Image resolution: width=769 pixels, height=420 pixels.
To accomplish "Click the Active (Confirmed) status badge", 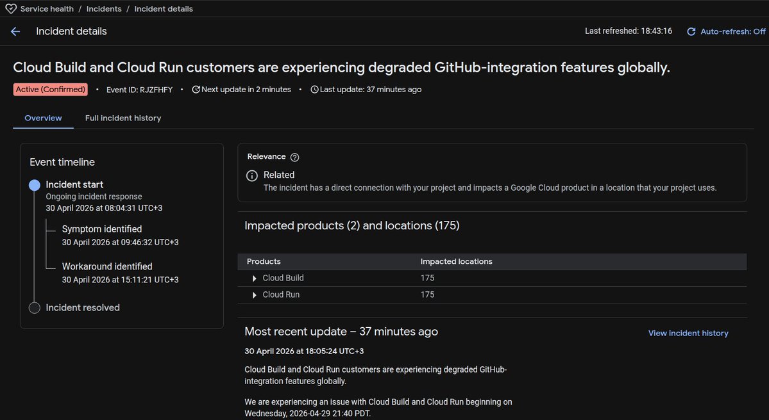I will [x=51, y=90].
